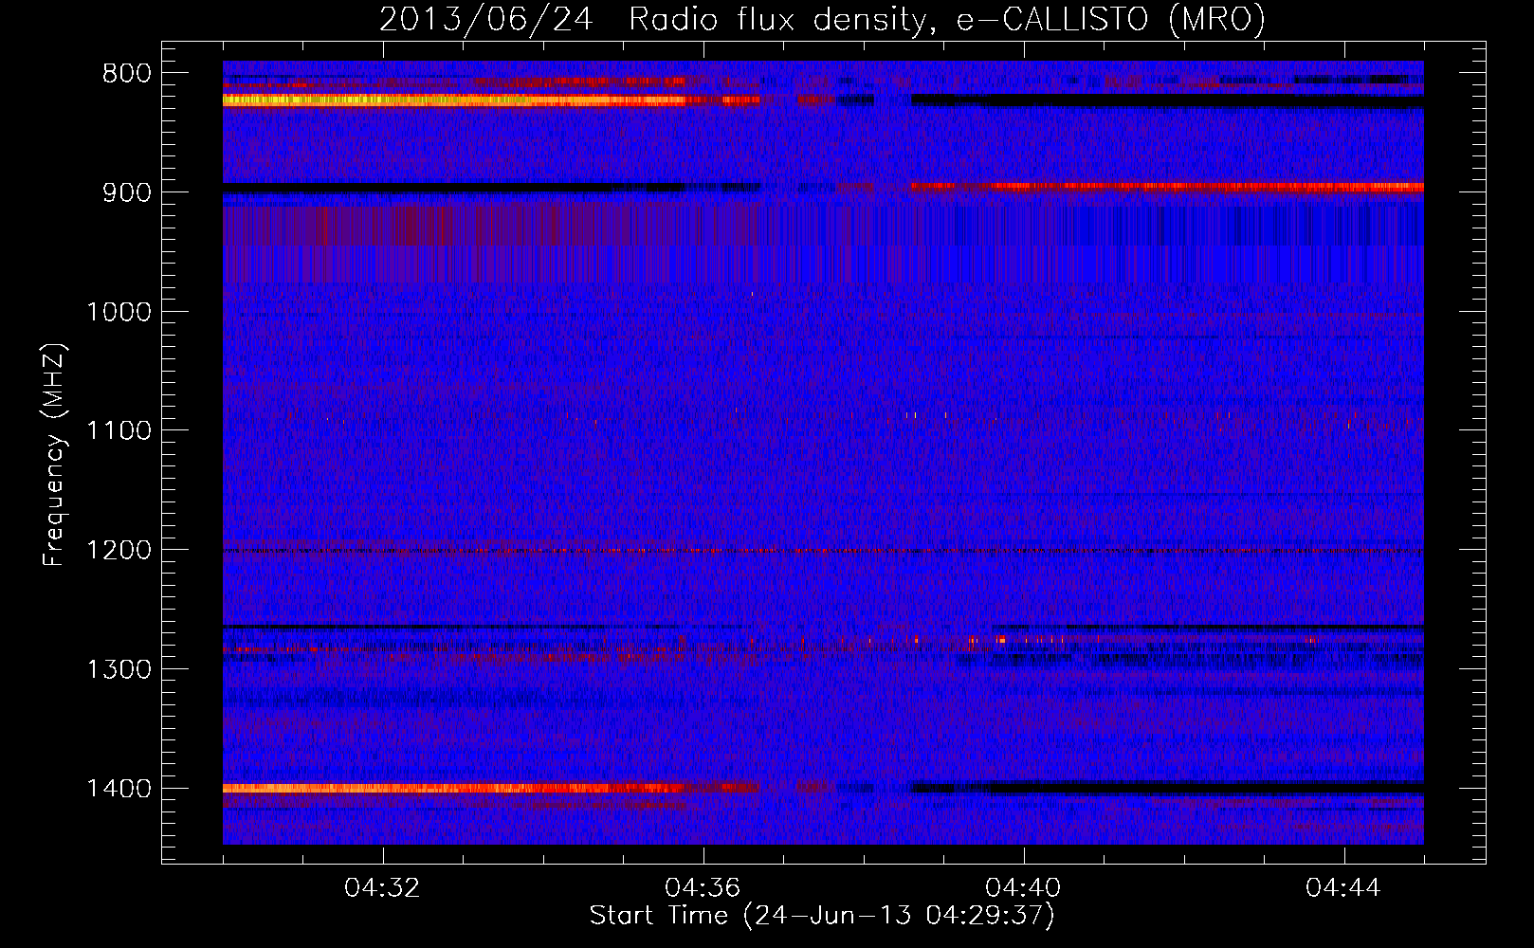This screenshot has width=1534, height=948.
Task: Click the 04:36 time tick label
Action: coord(703,888)
